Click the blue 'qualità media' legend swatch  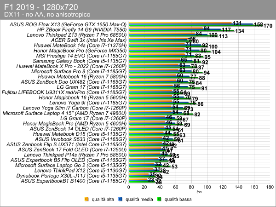120,199
